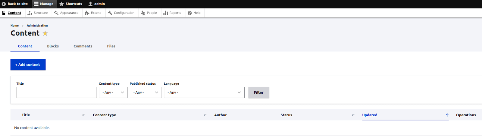
Task: Toggle sort direction on Updated column
Action: 370,115
